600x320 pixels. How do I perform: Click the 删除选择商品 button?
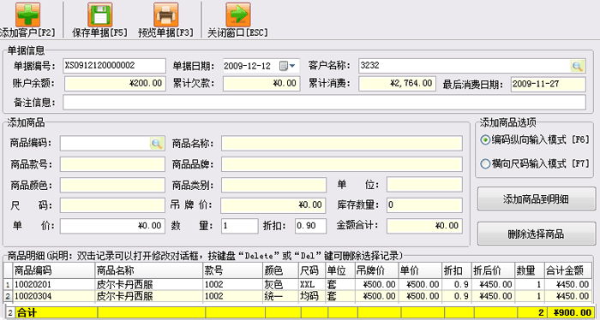(x=536, y=234)
